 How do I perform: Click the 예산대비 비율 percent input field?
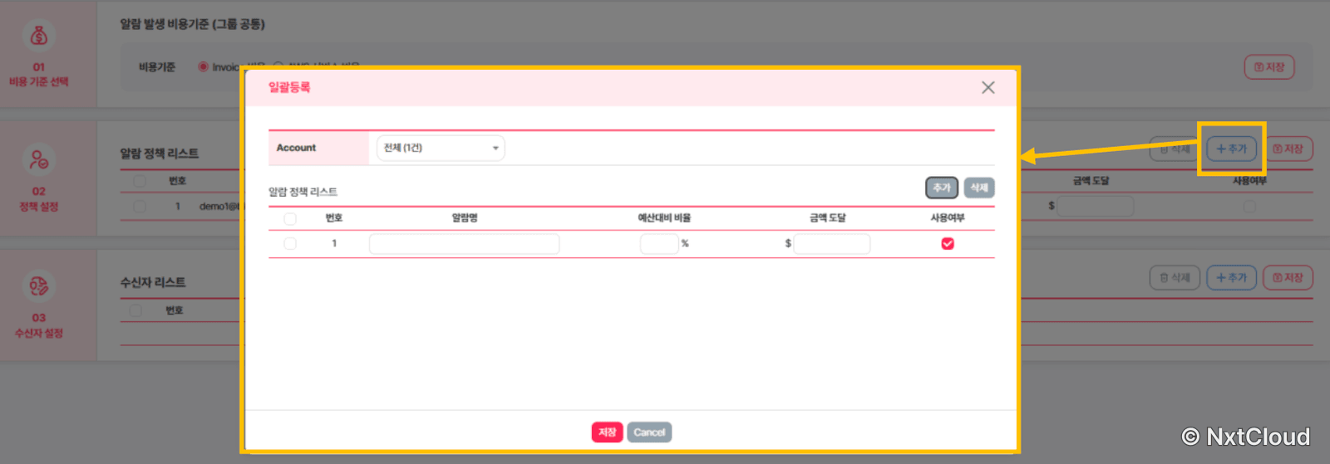pyautogui.click(x=659, y=243)
